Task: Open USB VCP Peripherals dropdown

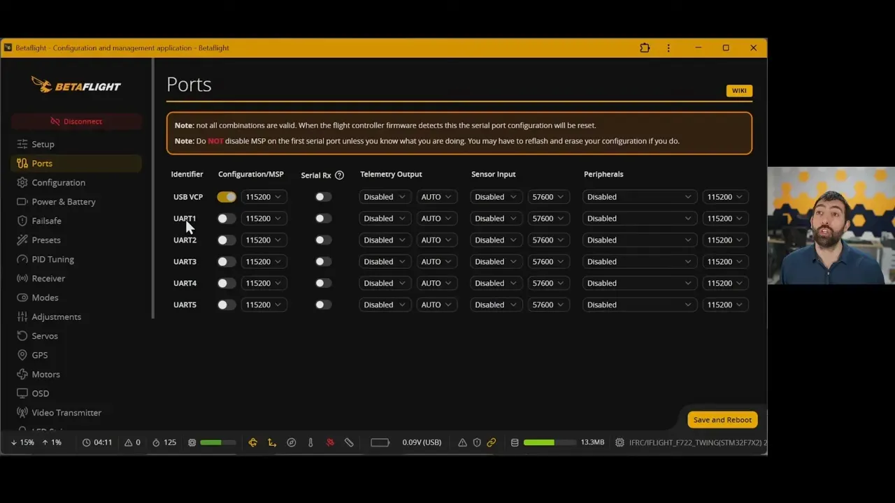Action: click(x=639, y=197)
